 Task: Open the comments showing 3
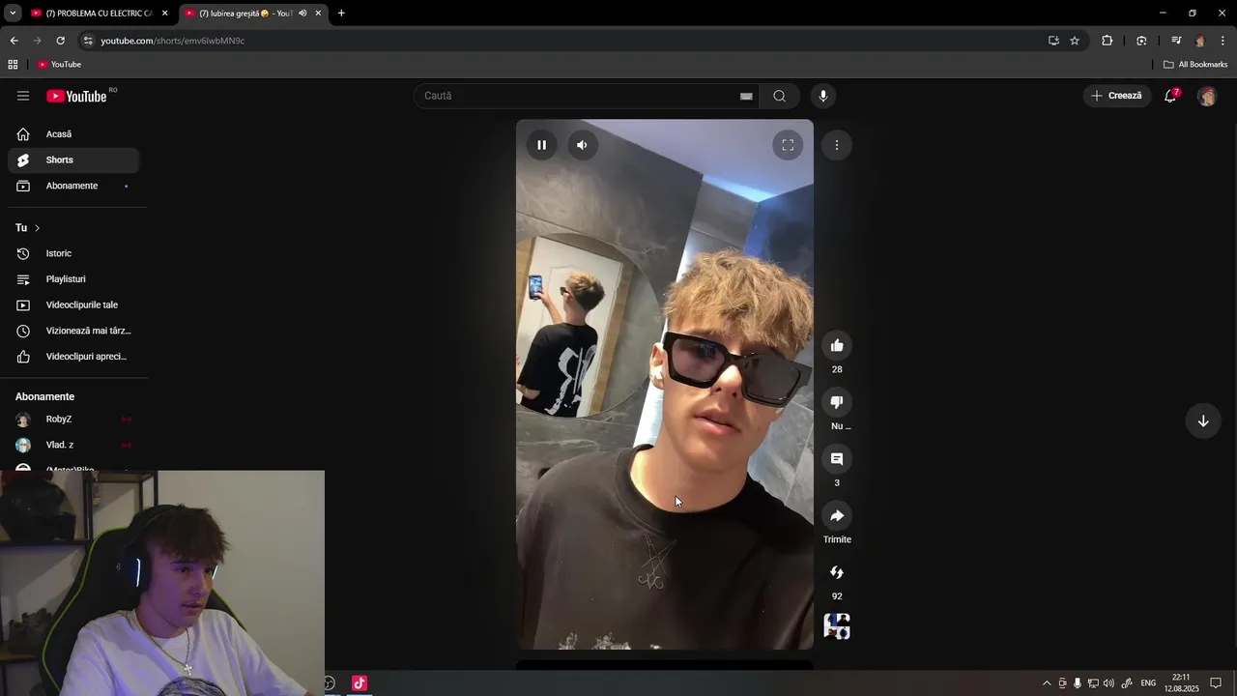(837, 459)
